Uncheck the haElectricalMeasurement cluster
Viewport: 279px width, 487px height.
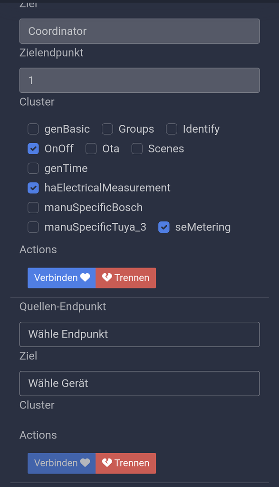(x=33, y=188)
